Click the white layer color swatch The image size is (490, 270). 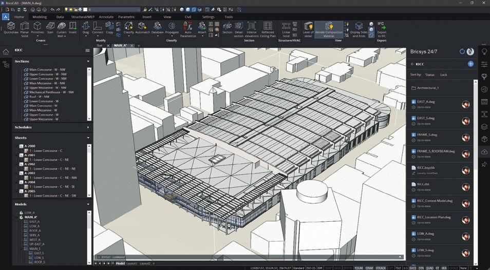(x=85, y=10)
